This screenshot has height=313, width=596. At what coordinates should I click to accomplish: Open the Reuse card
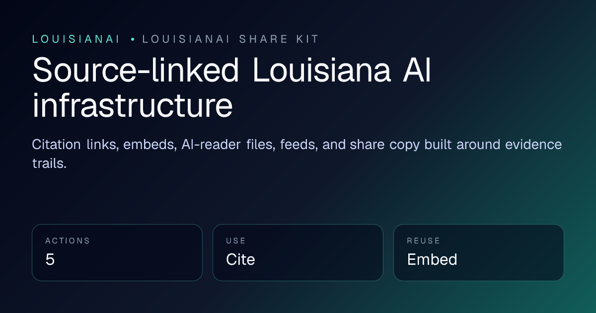479,252
